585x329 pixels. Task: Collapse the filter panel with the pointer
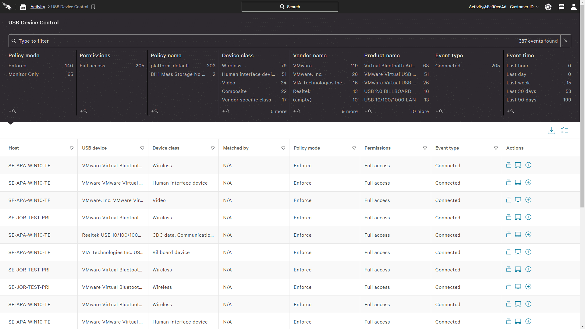pos(11,123)
